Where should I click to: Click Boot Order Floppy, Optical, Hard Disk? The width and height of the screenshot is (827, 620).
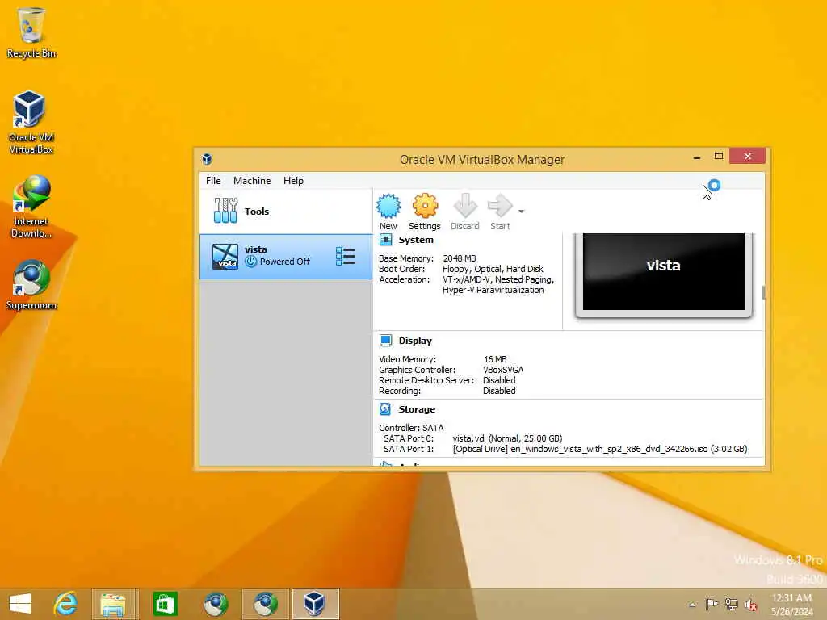[x=493, y=269]
